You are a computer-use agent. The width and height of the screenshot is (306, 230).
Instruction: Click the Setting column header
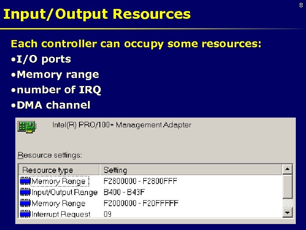click(191, 170)
